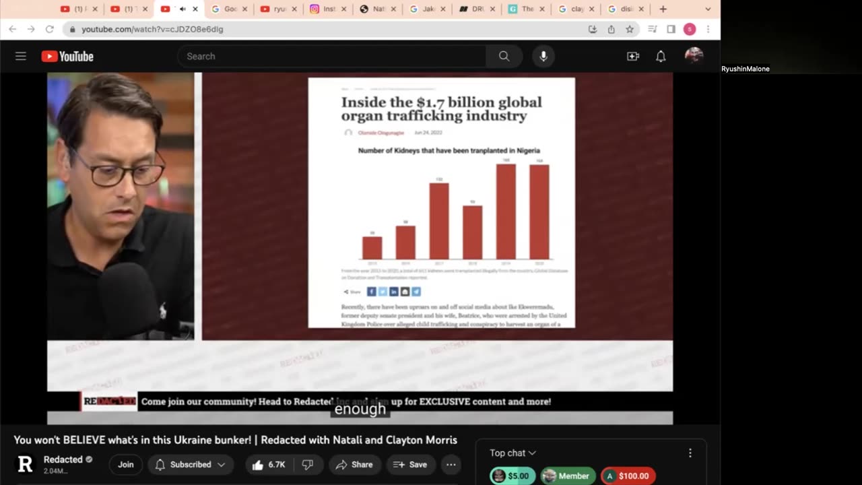Expand the Top chat dropdown
Screen dimensions: 862x485
512,453
